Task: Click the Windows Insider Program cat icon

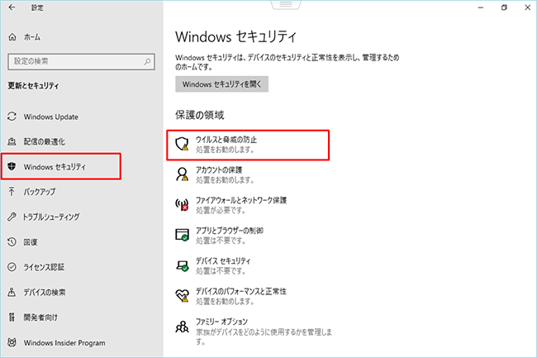Action: coord(12,342)
